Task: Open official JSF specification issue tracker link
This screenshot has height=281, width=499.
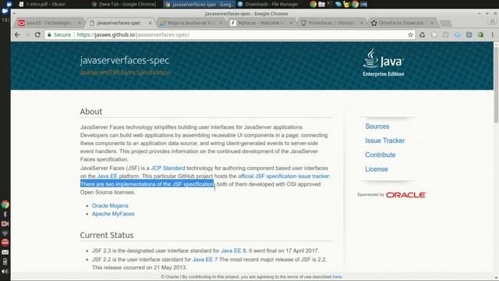Action: pyautogui.click(x=284, y=176)
